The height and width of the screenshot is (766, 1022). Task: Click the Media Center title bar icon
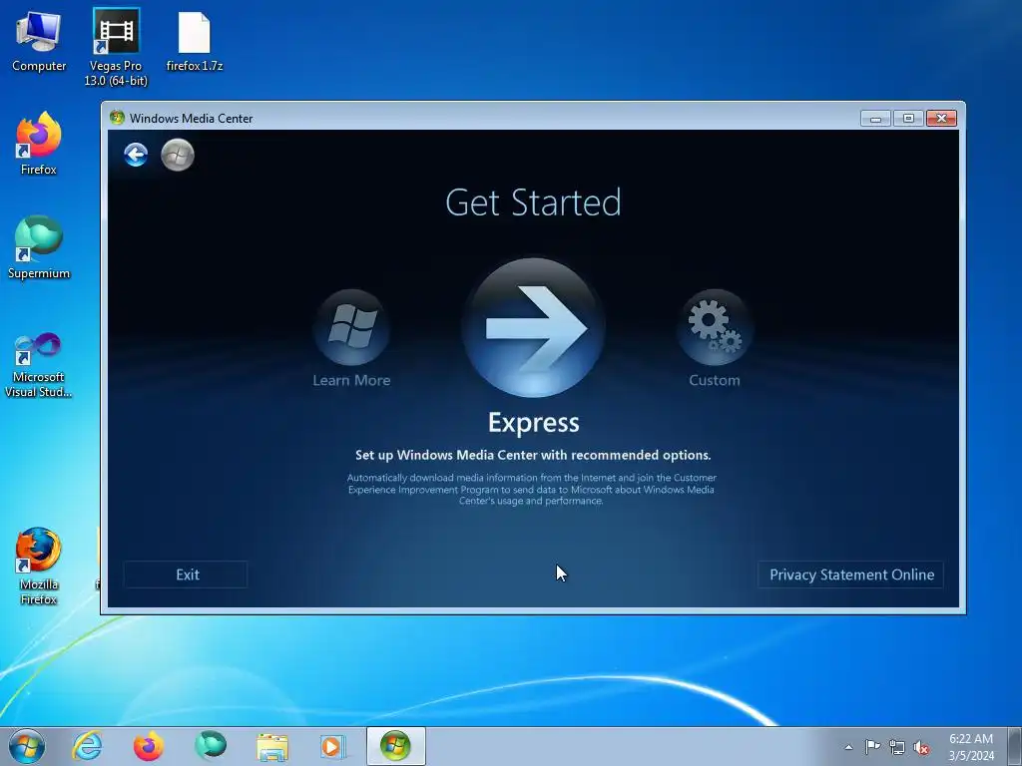118,118
